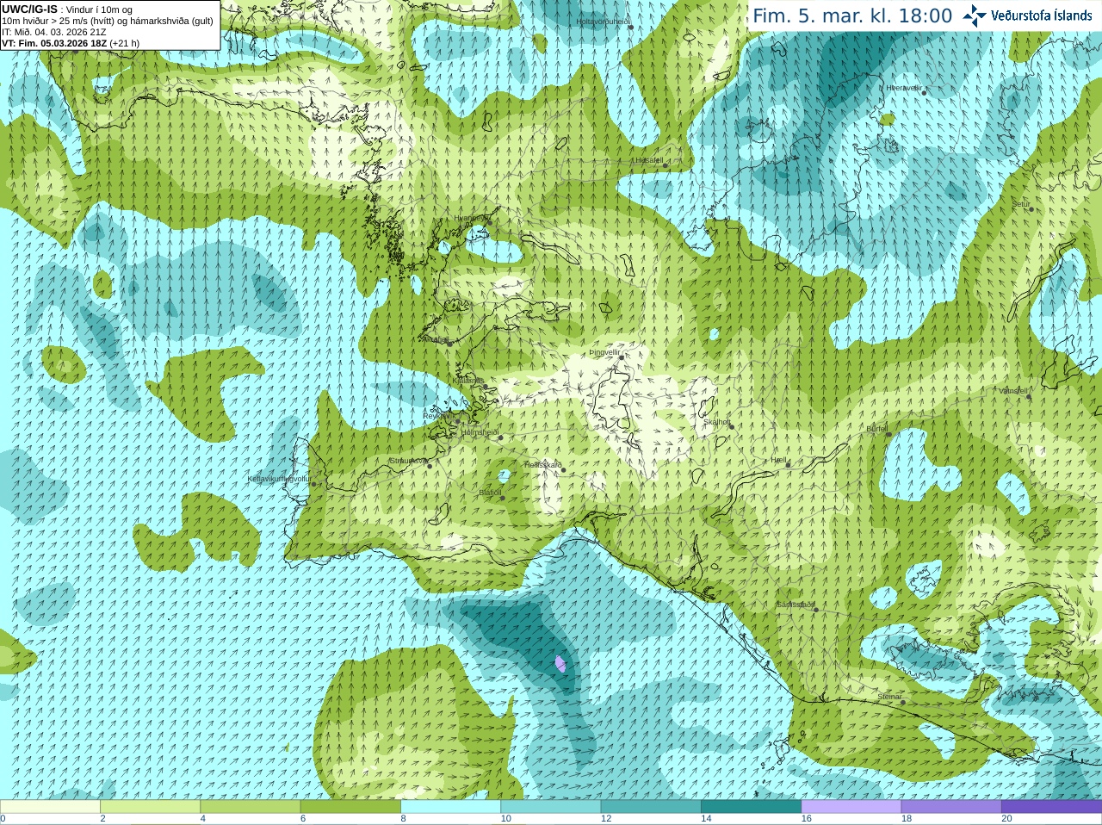1102x825 pixels.
Task: Click the Hellisskarð station marker
Action: click(563, 469)
